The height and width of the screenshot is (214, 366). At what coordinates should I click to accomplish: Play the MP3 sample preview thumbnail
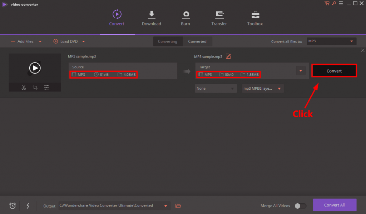pos(35,68)
